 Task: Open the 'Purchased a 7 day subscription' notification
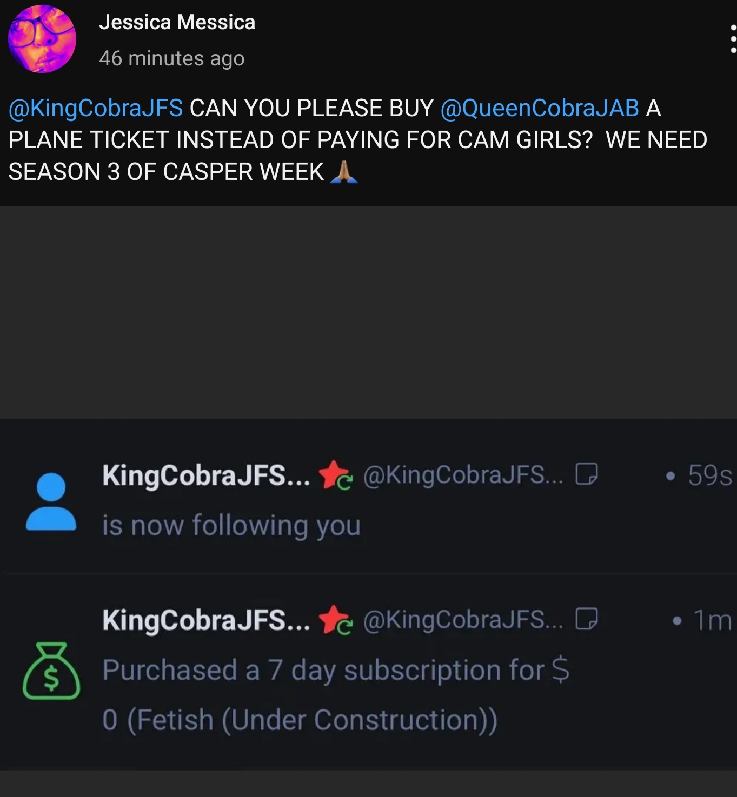368,671
